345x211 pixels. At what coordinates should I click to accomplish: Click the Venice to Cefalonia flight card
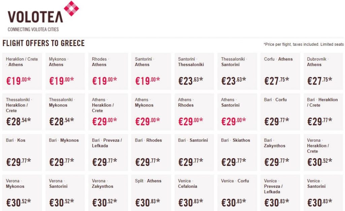(x=194, y=193)
